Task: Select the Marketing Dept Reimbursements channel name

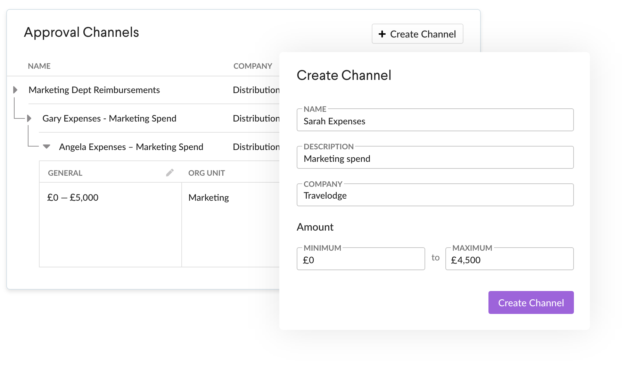Action: tap(94, 90)
